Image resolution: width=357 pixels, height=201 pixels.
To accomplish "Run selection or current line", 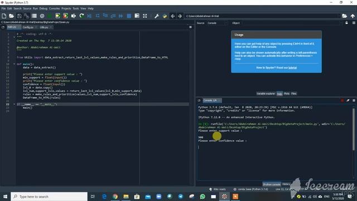I will [x=73, y=16].
